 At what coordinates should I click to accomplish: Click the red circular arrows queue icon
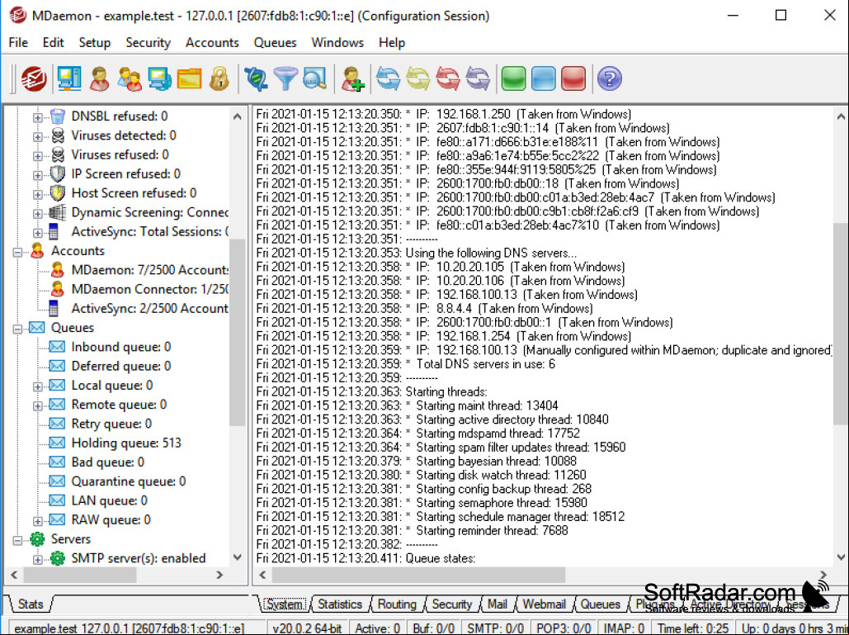[x=448, y=79]
